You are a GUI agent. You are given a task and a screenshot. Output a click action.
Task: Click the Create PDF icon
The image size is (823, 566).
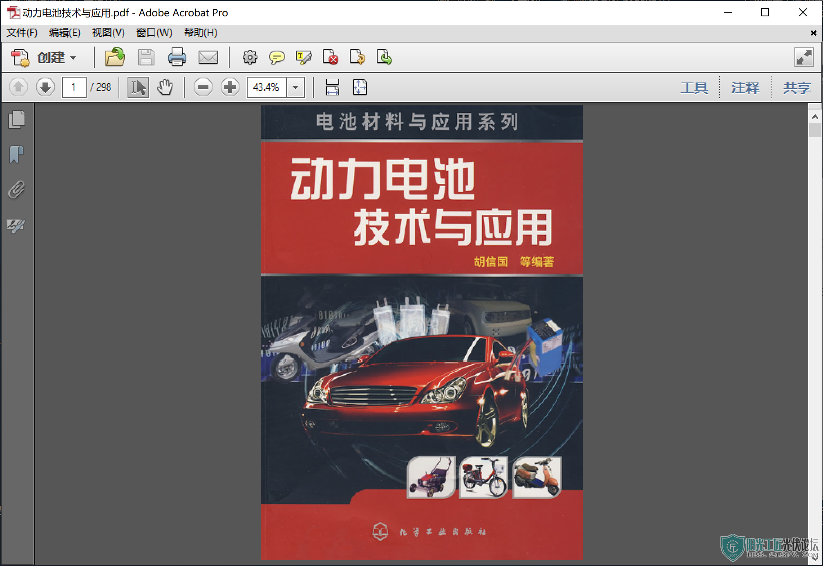pyautogui.click(x=20, y=58)
